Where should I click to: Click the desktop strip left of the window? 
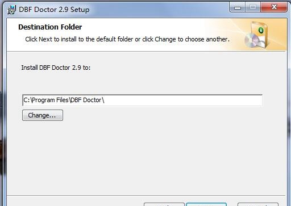tap(1, 132)
